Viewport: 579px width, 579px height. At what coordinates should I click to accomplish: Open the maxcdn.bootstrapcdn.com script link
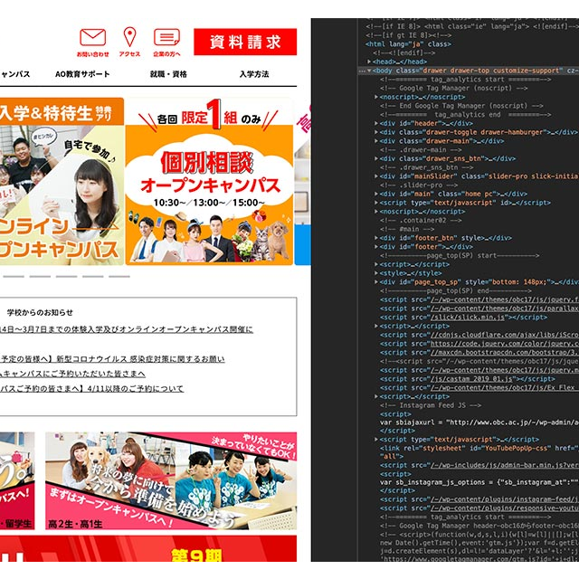(x=505, y=353)
